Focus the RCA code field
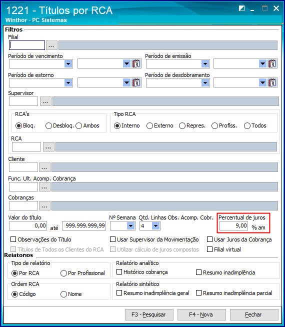285x327 pixels. [26, 147]
